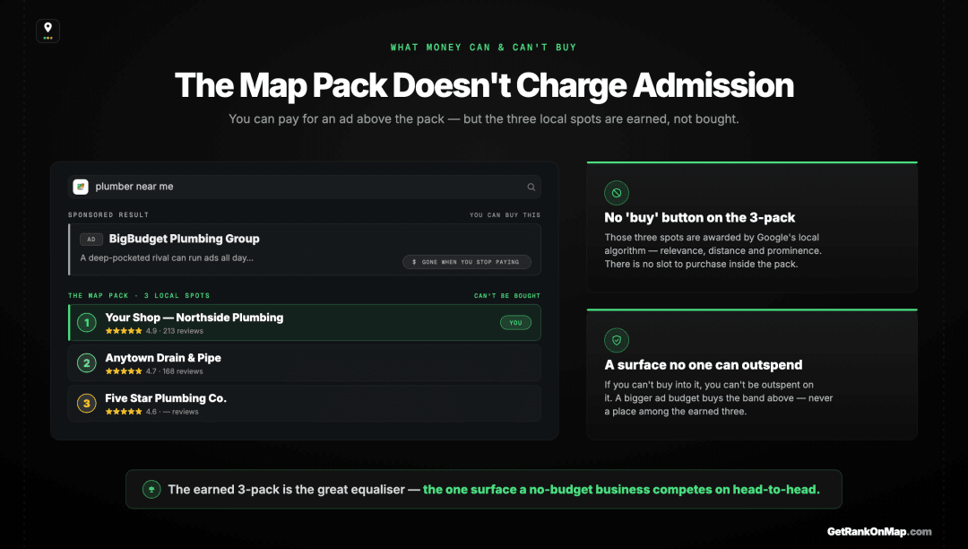
Task: Select Five Star Plumbing Co. listing
Action: pyautogui.click(x=305, y=404)
